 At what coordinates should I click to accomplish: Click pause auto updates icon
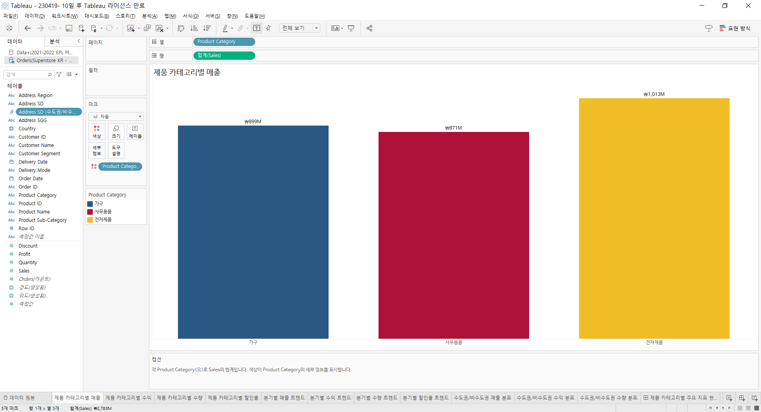[94, 28]
